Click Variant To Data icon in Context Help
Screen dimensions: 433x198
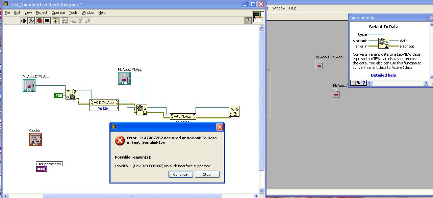click(x=384, y=43)
